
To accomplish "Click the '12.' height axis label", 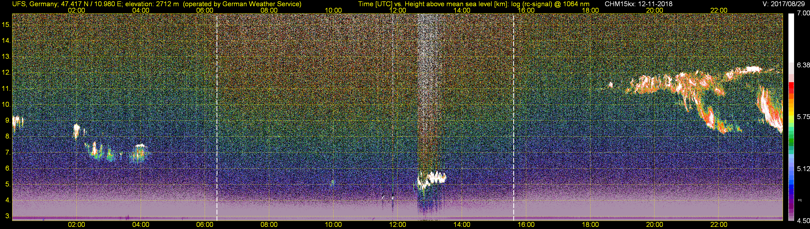I will pos(6,72).
